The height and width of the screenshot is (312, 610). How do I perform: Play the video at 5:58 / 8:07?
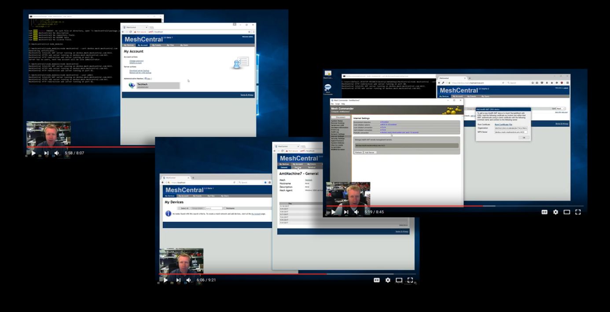[33, 153]
